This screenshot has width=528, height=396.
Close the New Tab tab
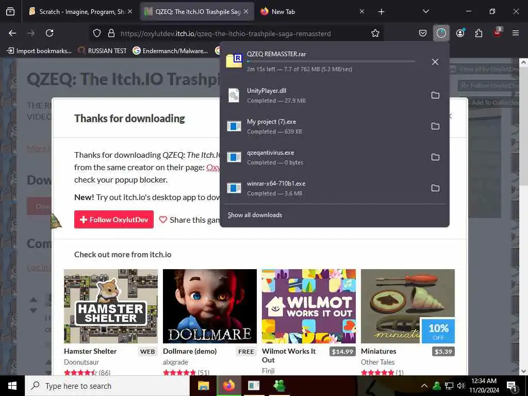pos(361,12)
